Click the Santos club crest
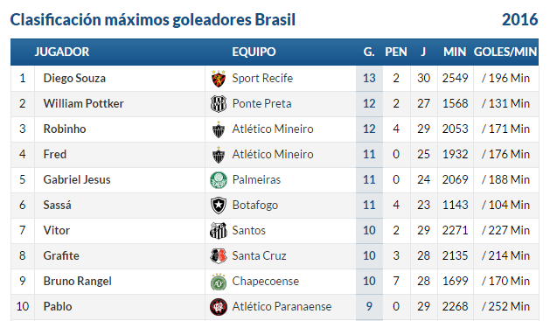This screenshot has width=550, height=321. pos(219,231)
